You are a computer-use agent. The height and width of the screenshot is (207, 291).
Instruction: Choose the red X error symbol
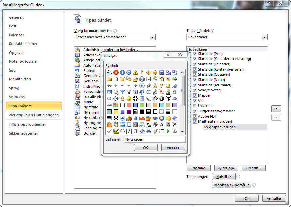(x=116, y=72)
